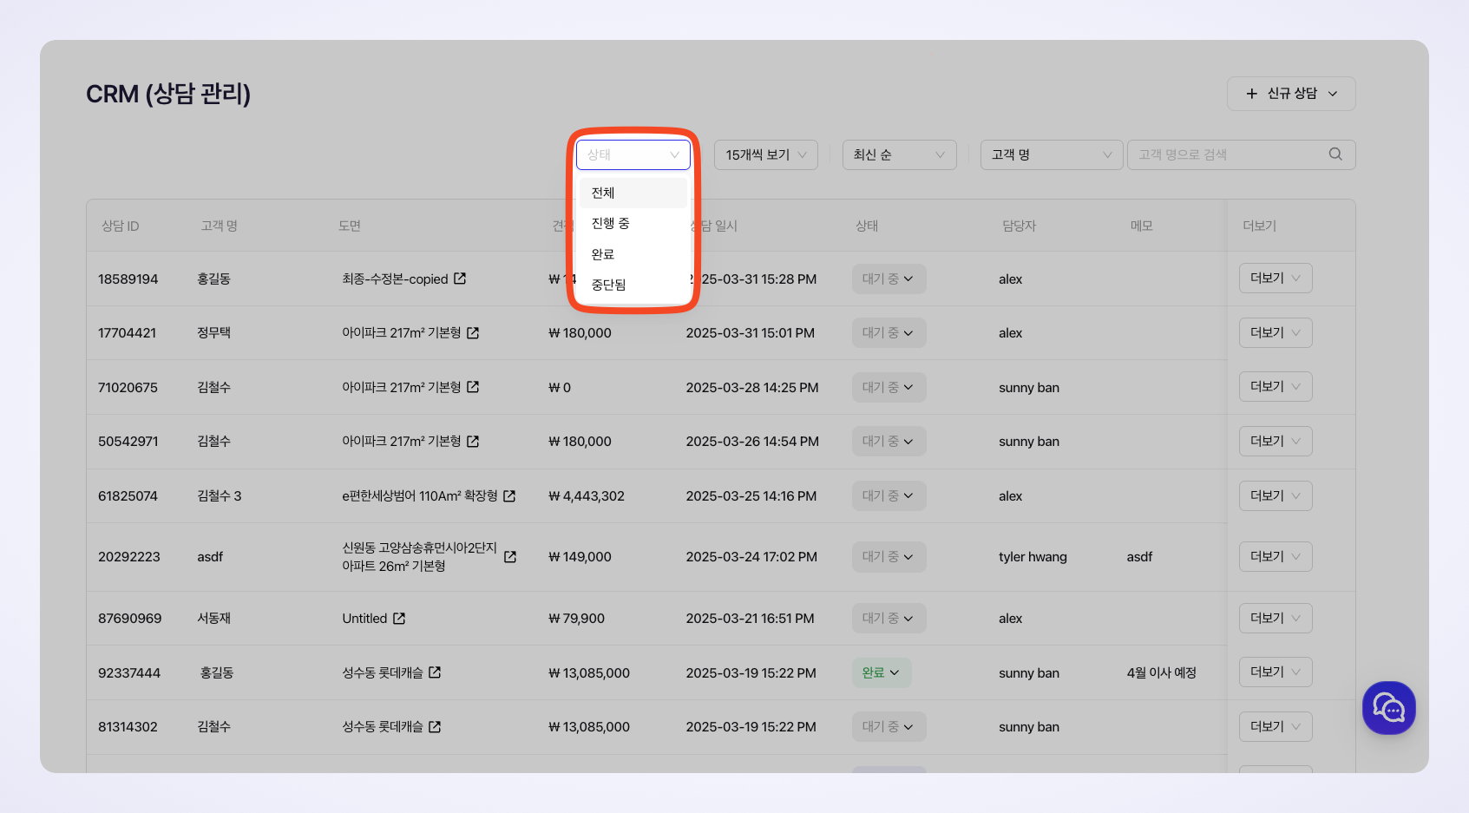The width and height of the screenshot is (1469, 813).
Task: Choose 중단됨 from status menu
Action: pyautogui.click(x=633, y=285)
